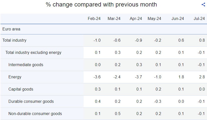207x120 pixels.
Task: Click the share icon
Action: pos(203,5)
